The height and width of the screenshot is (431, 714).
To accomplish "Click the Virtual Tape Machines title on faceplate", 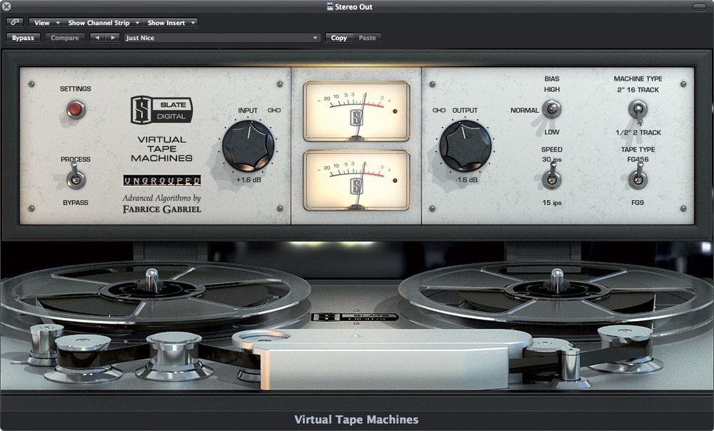I will coord(161,149).
